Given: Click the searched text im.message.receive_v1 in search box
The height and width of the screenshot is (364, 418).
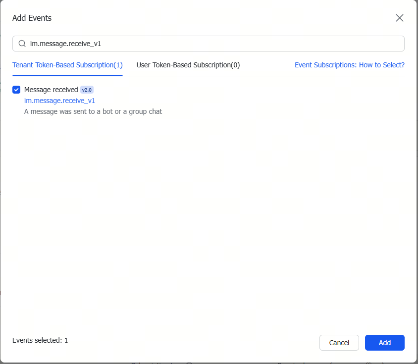Looking at the screenshot, I should point(65,44).
